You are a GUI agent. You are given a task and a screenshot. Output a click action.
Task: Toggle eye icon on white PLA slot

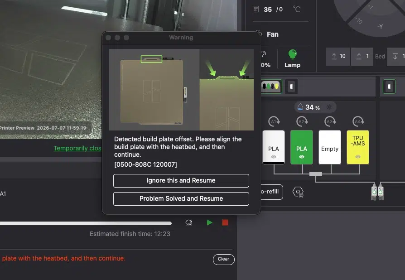pos(274,157)
